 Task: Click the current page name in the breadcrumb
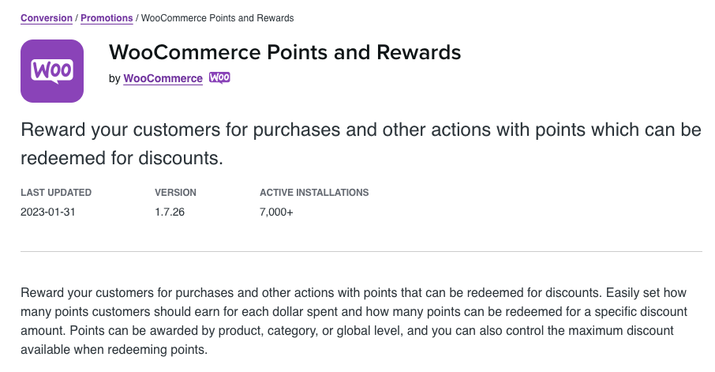tap(218, 18)
